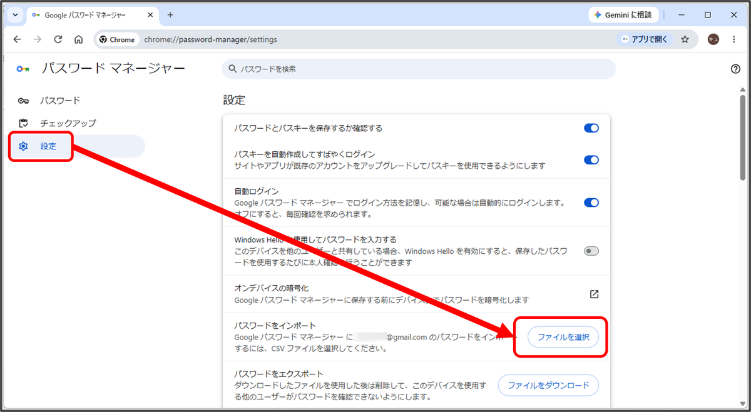Screen dimensions: 751x412
Task: Toggle パスキーを自動作成 switch
Action: tap(591, 160)
